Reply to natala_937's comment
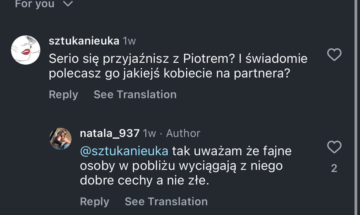Screen dimensions: 360x215 [x=94, y=202]
